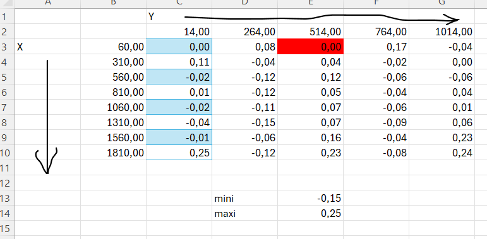Select row 13 header

point(6,198)
